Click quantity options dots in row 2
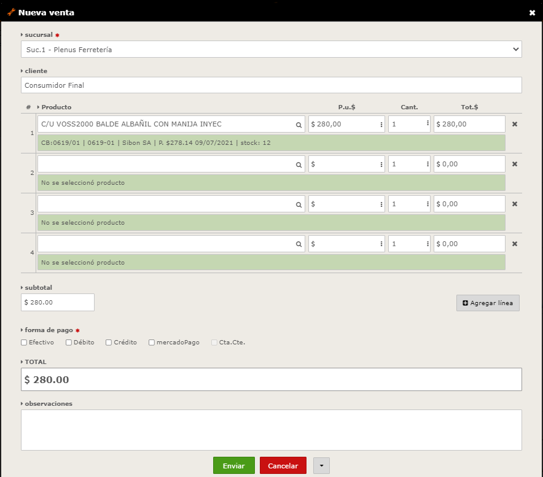Screen dimensions: 543x477 click(427, 164)
